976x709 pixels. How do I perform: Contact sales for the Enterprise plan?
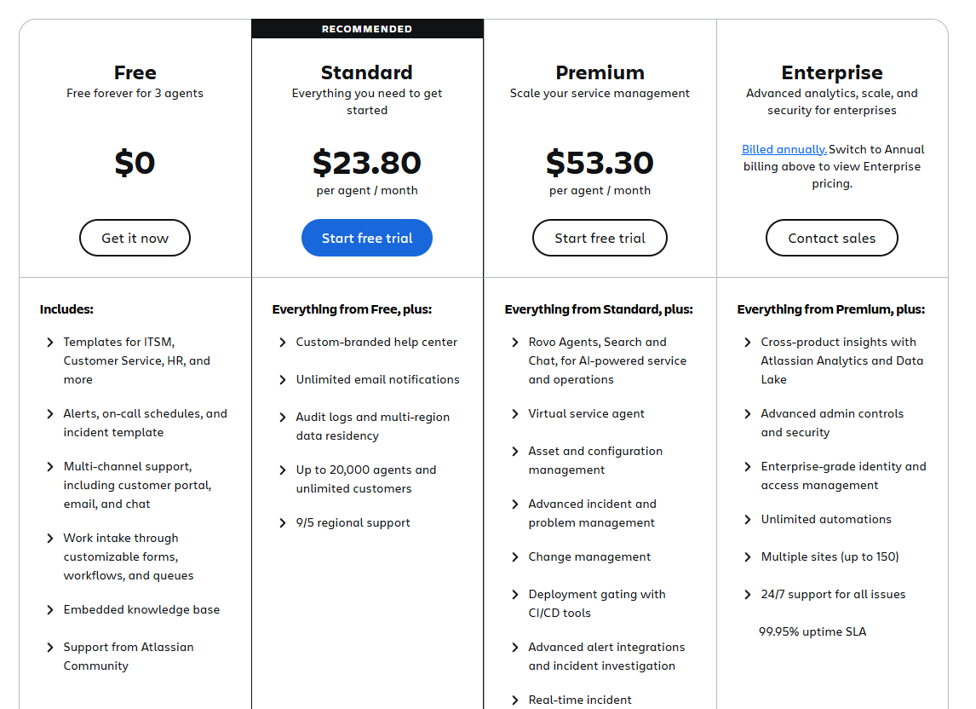[x=831, y=239]
